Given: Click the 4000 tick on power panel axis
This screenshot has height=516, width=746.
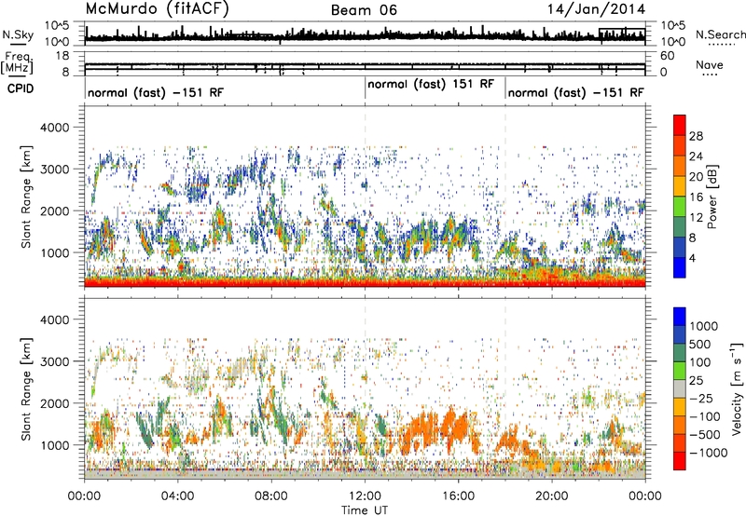Looking at the screenshot, I should coord(54,128).
